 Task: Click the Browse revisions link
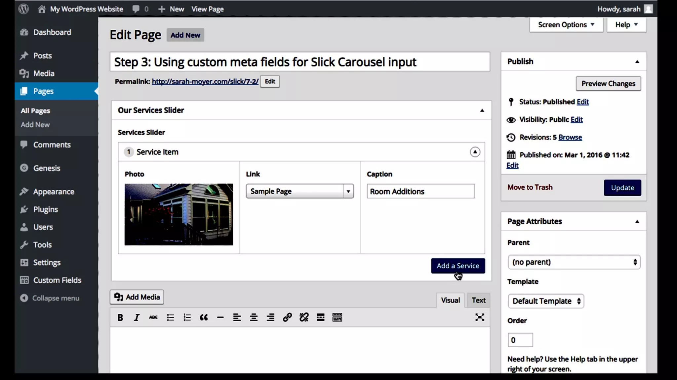pyautogui.click(x=570, y=137)
